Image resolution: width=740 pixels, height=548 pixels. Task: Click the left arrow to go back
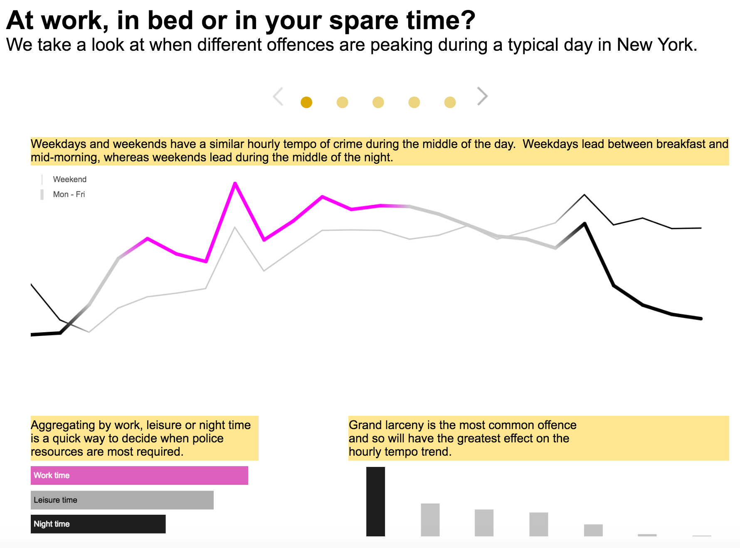point(278,96)
